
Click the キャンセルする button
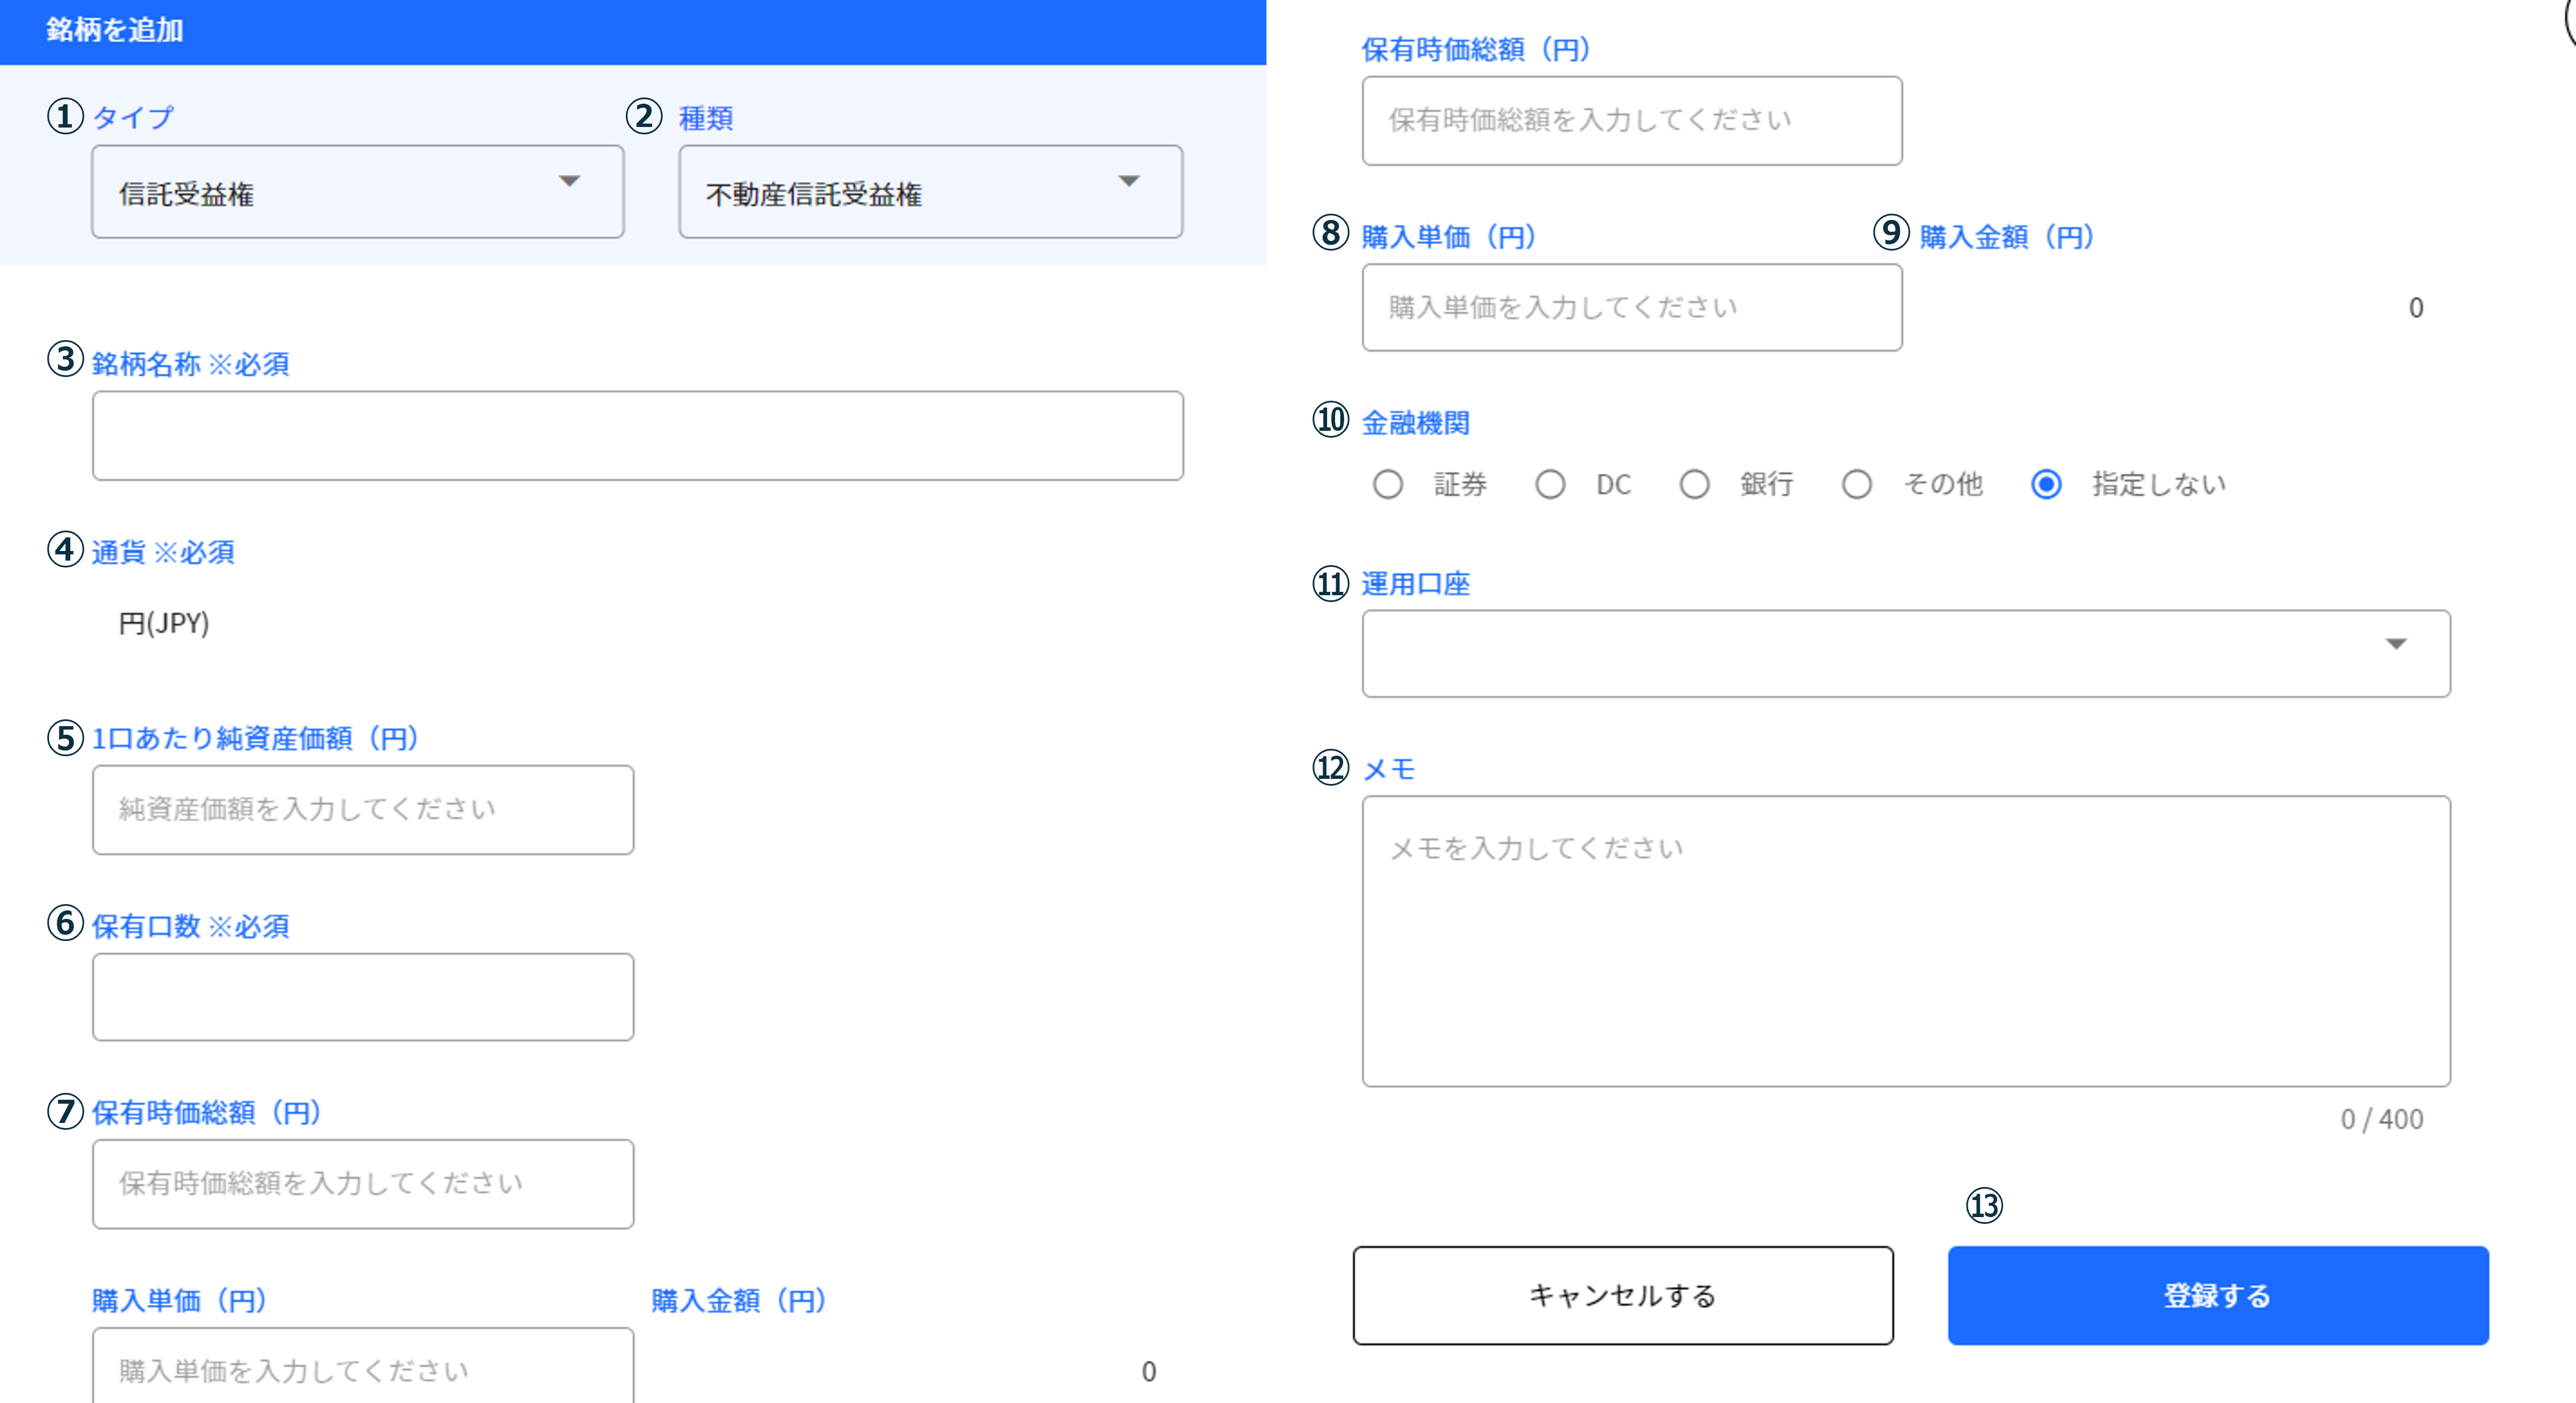click(x=1622, y=1295)
